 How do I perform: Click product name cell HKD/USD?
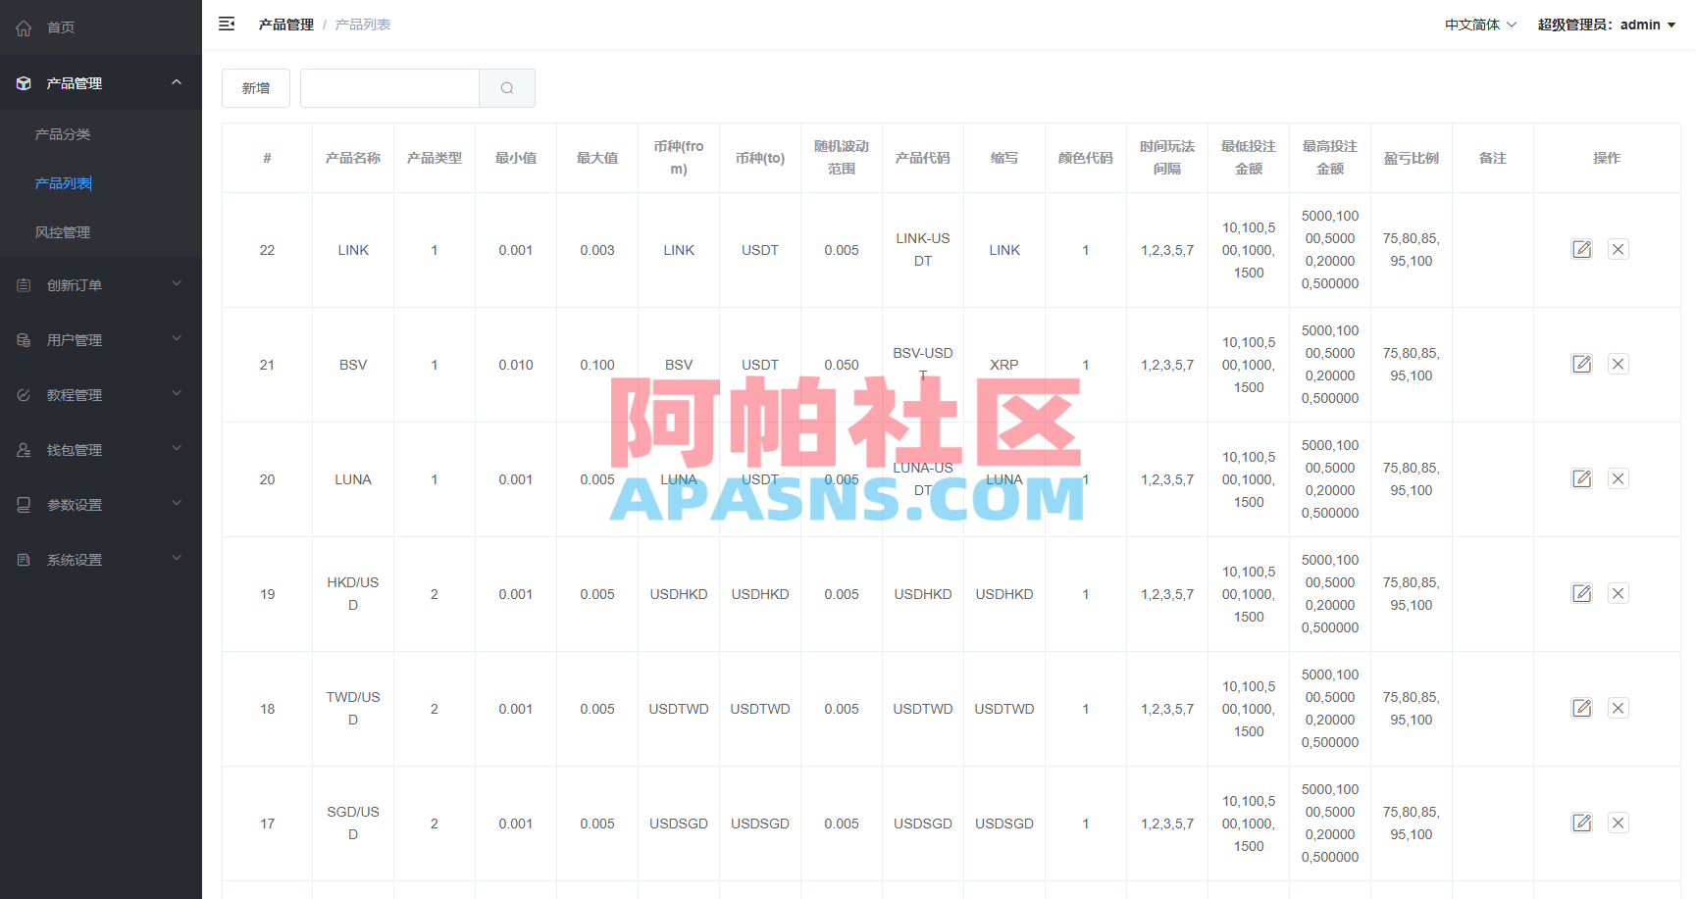tap(353, 594)
